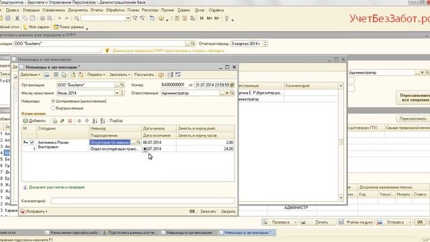This screenshot has width=430, height=242.
Task: Click the Рассчитать button
Action: pyautogui.click(x=144, y=75)
